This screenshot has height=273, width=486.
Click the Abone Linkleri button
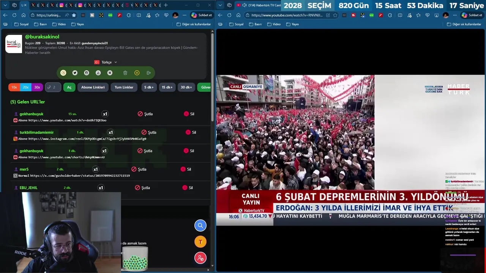pyautogui.click(x=93, y=87)
